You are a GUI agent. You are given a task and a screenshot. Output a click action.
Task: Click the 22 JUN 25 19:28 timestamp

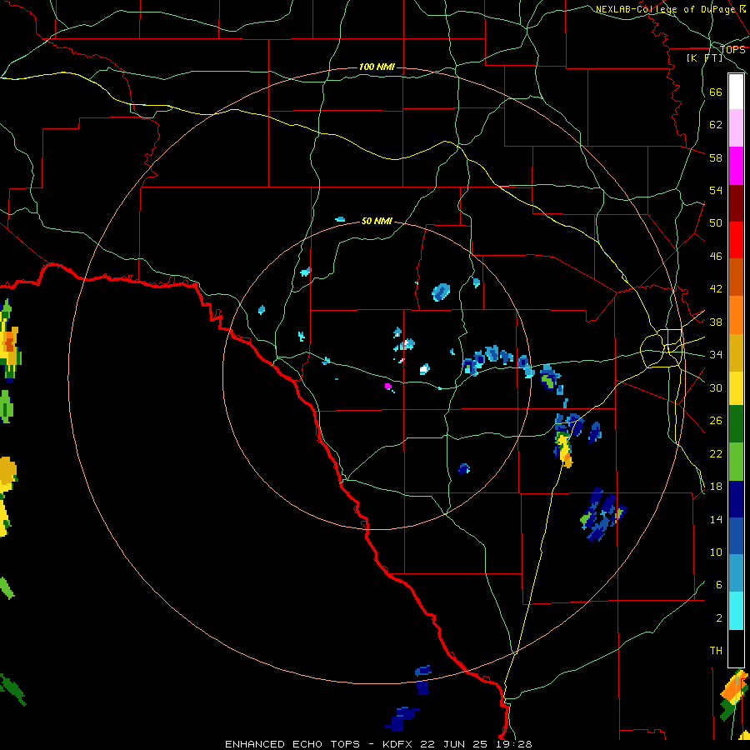pyautogui.click(x=477, y=744)
